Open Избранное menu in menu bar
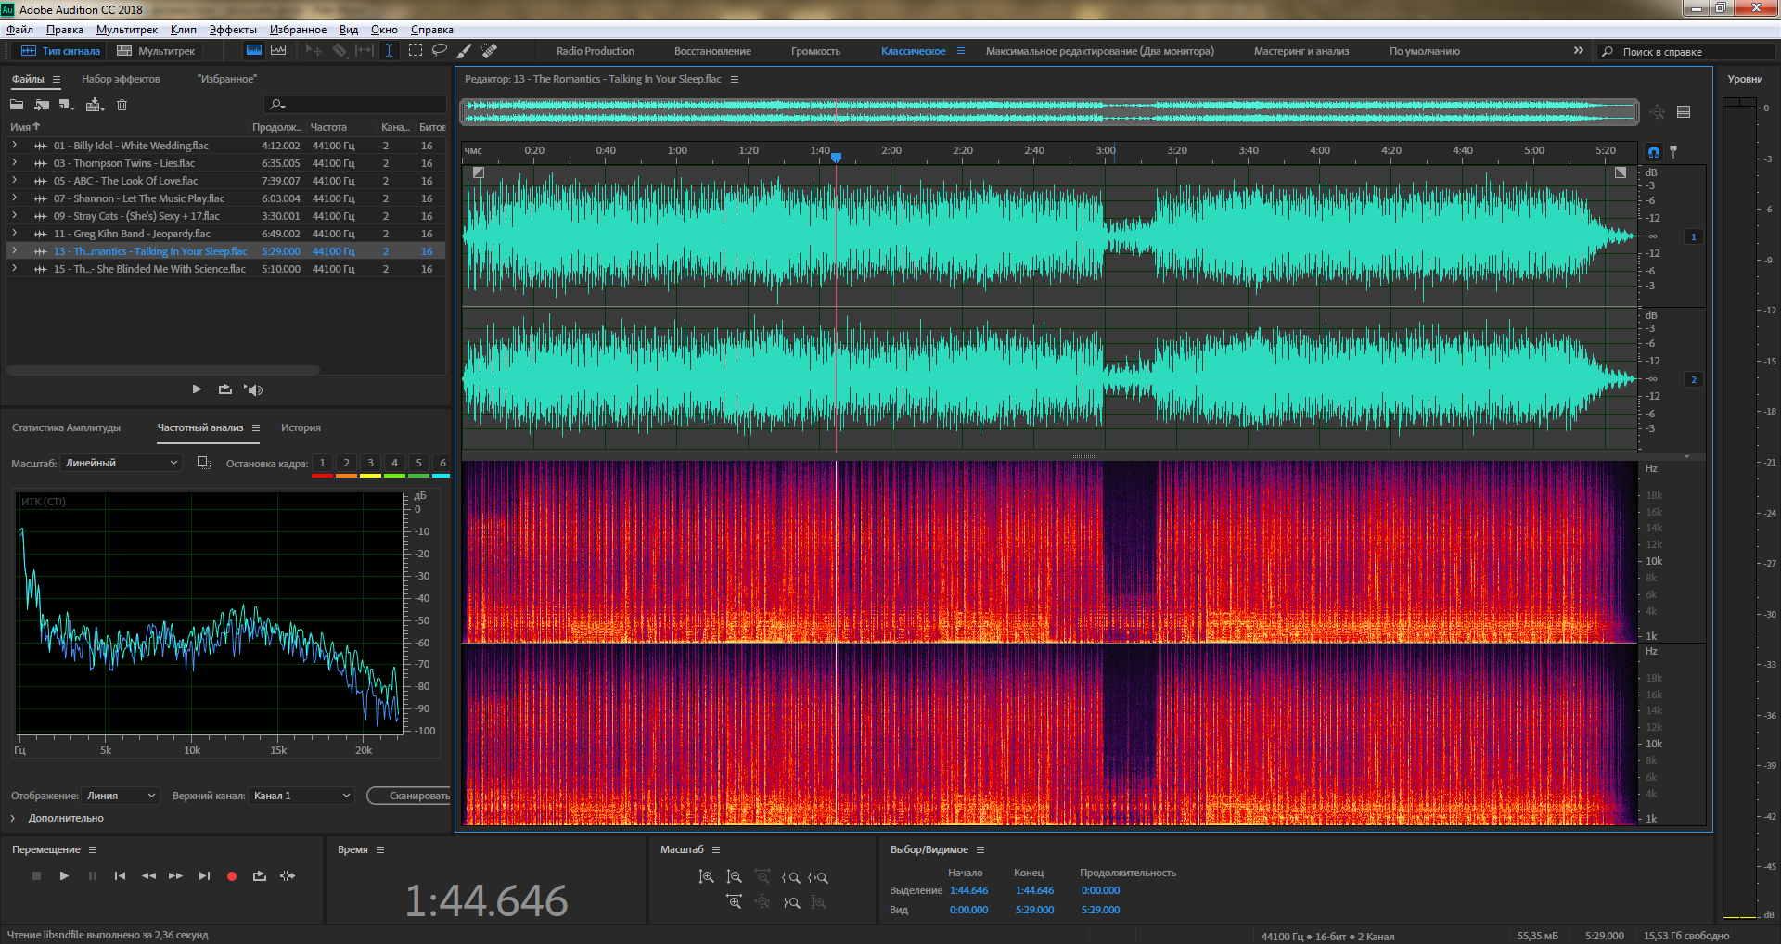The image size is (1781, 944). pos(298,30)
